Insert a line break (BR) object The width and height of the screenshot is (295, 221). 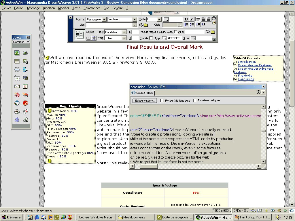point(25,78)
